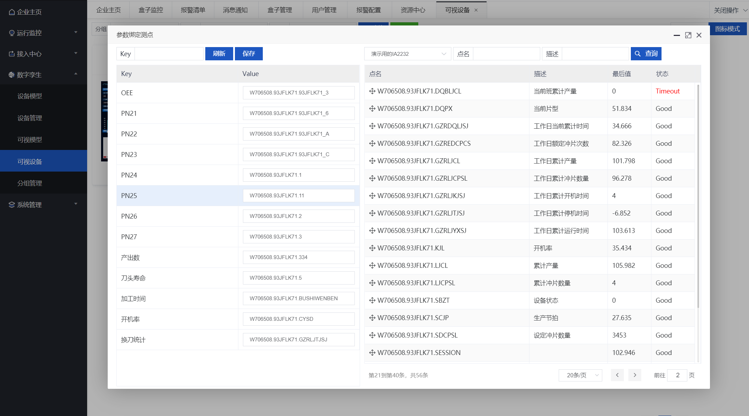Viewport: 749px width, 416px height.
Task: Click the drag icon for W706508.93JFLK71.GZRLJKJSJ
Action: 372,196
